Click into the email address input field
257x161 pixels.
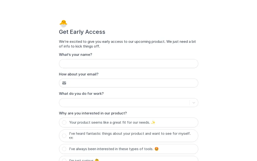click(131, 83)
